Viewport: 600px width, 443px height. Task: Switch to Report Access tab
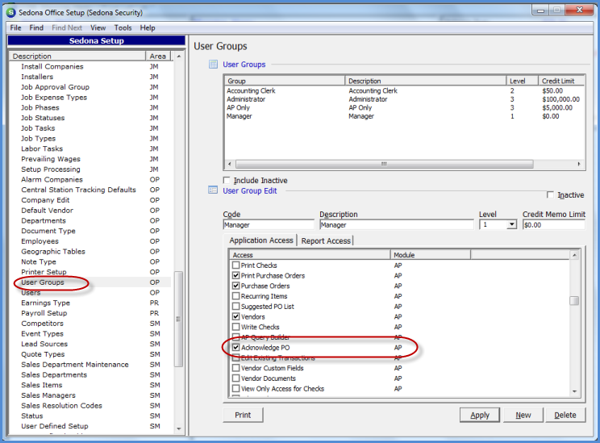point(326,240)
